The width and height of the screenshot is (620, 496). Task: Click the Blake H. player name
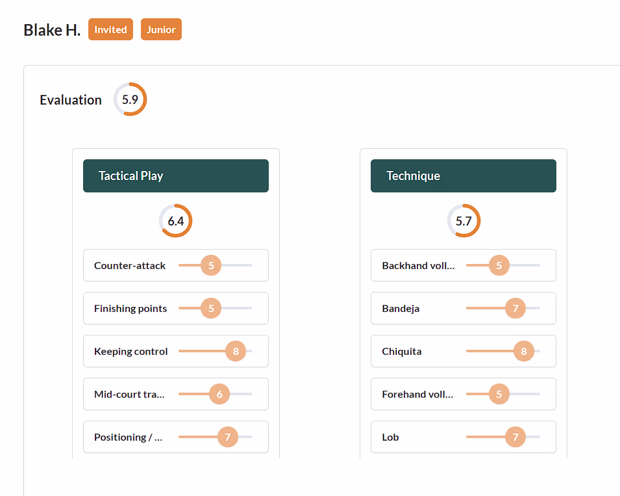[x=52, y=30]
